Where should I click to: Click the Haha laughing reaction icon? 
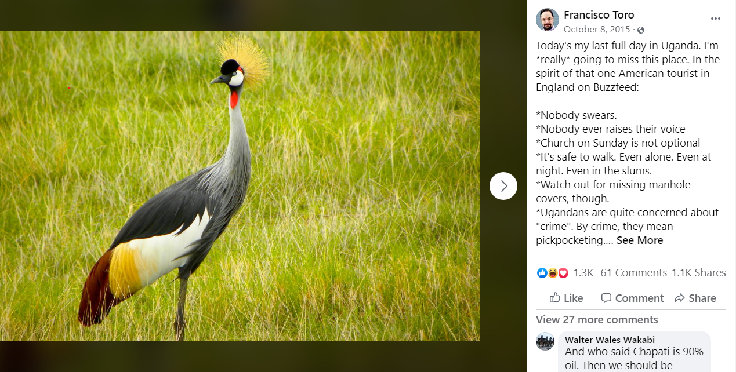pos(553,272)
